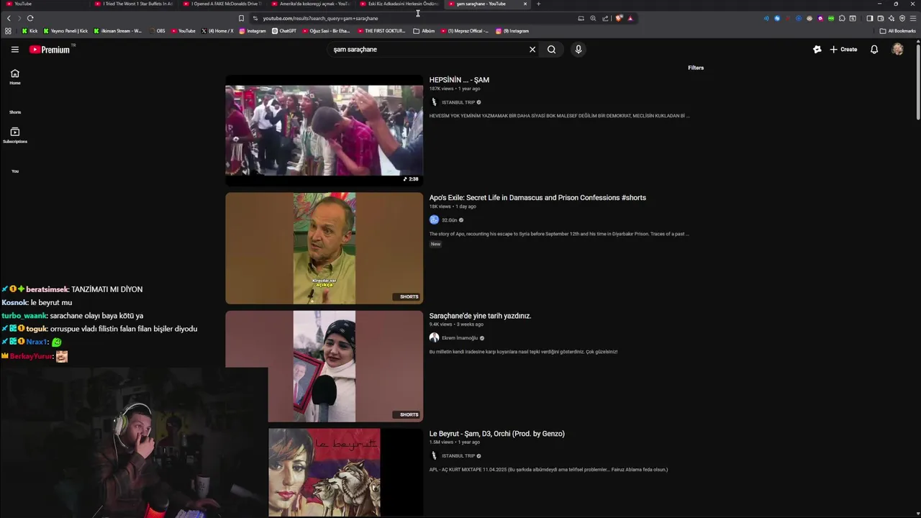Open the ChatGPT bookmark
The width and height of the screenshot is (921, 518).
pos(284,31)
